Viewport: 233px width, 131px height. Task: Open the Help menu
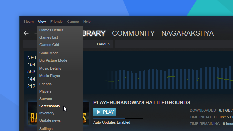point(87,22)
